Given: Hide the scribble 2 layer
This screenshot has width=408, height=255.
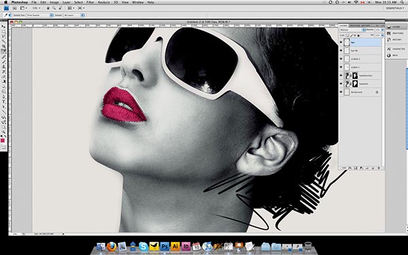Looking at the screenshot, I should tap(341, 58).
